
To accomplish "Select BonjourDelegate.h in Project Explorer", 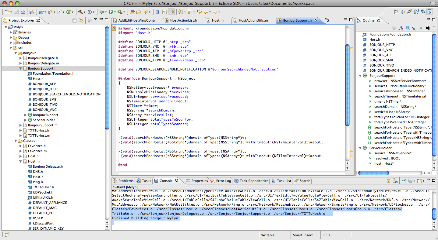I will (43, 58).
